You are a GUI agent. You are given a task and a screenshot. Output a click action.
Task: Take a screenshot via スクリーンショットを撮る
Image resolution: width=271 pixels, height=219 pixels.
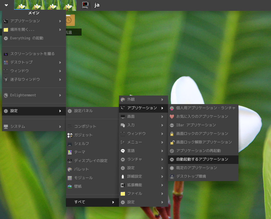34,54
